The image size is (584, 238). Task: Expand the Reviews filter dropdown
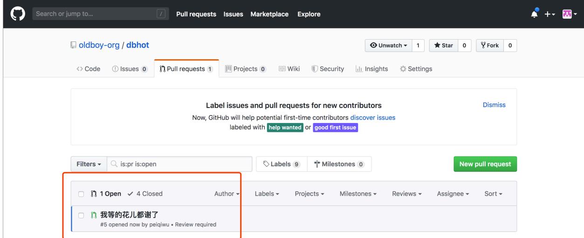[407, 194]
